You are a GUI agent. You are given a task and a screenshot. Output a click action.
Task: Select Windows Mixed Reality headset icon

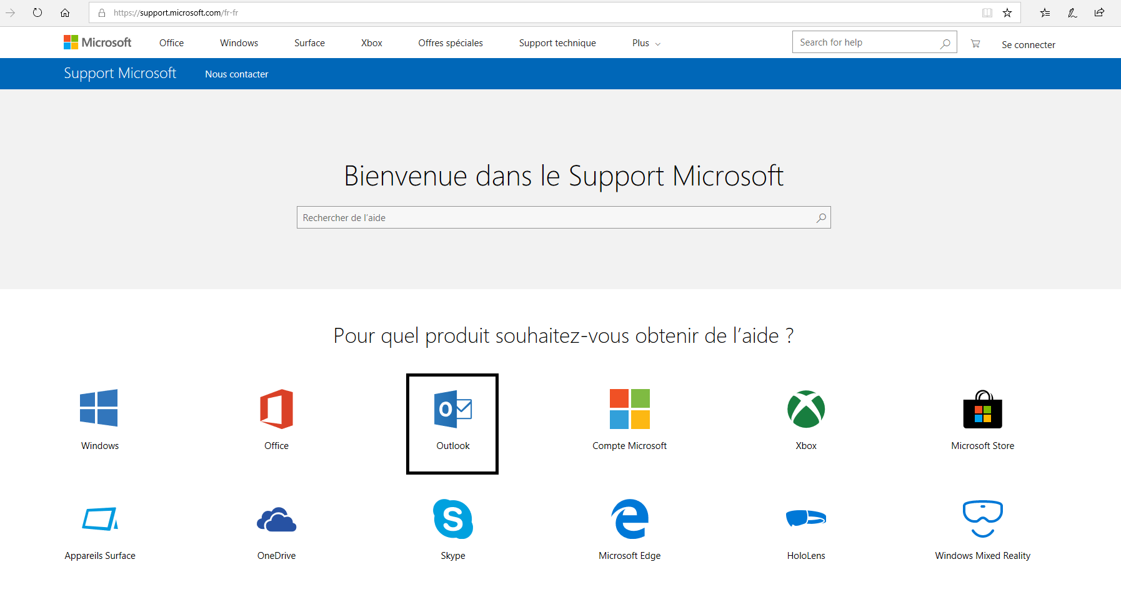982,518
